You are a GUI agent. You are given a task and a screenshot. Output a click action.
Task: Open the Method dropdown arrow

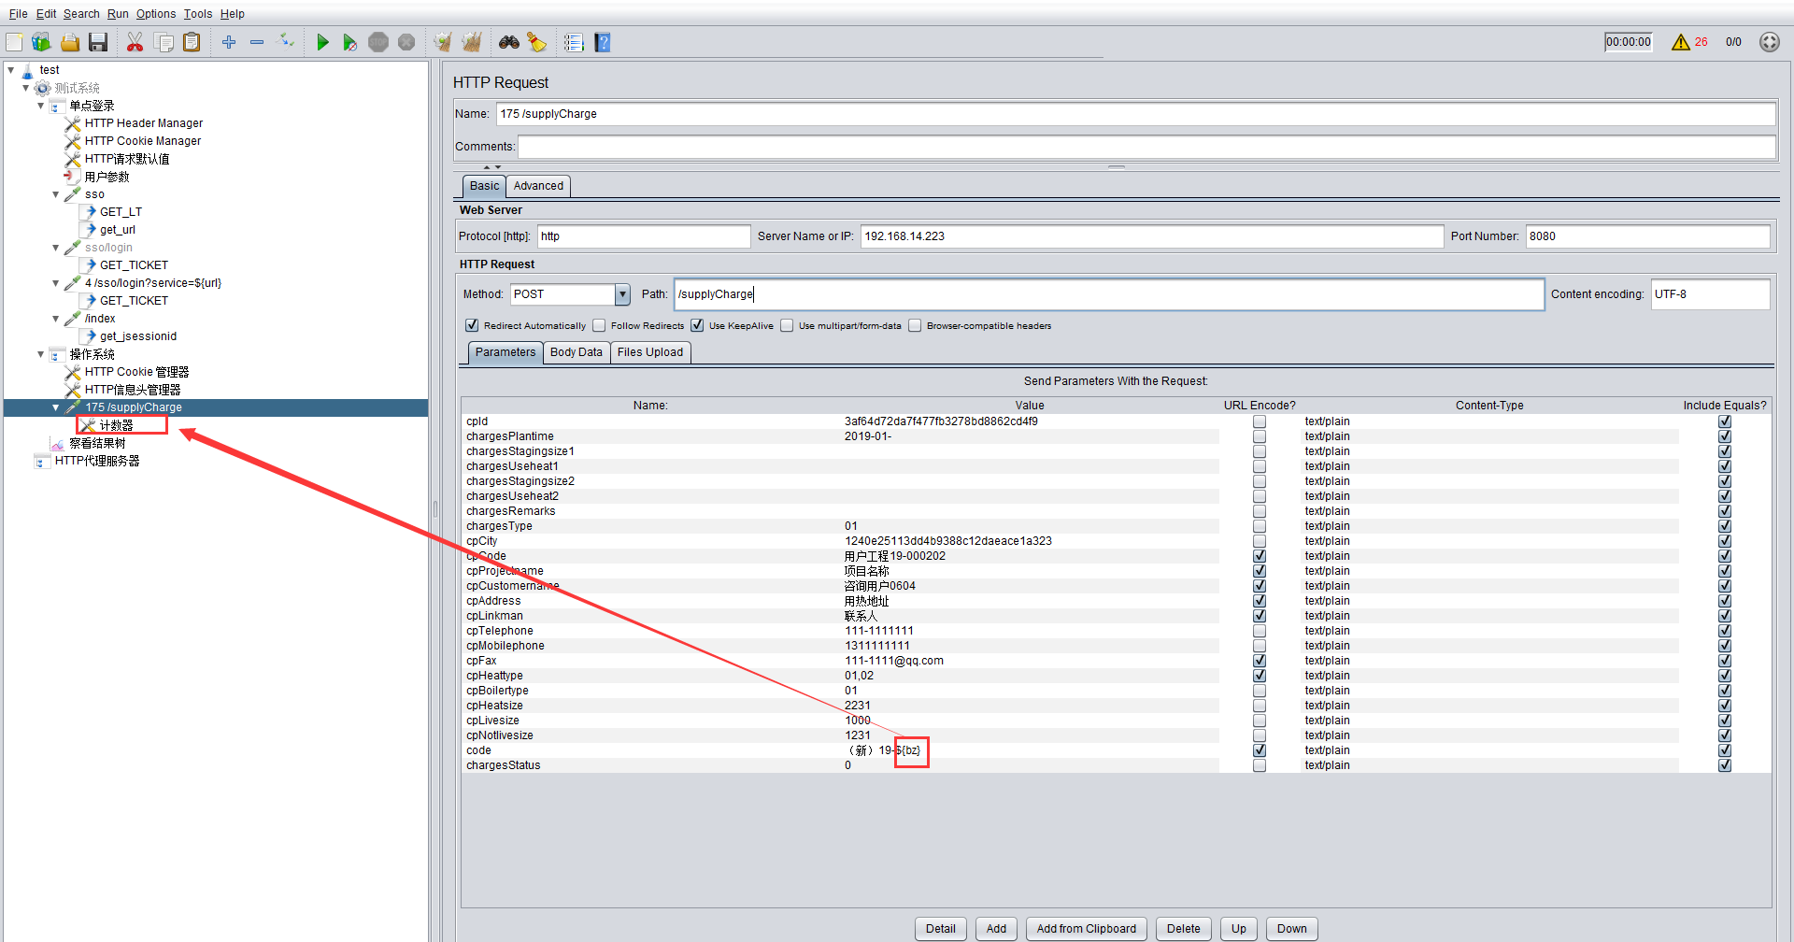pyautogui.click(x=622, y=294)
